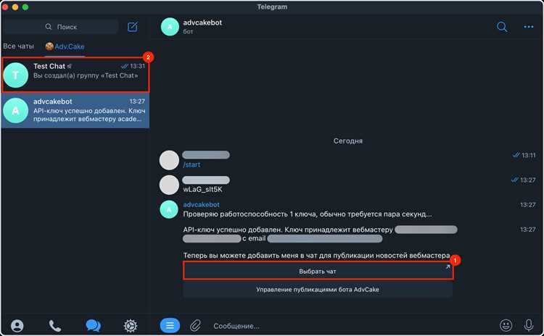544x336 pixels.
Task: Record a voice message with microphone
Action: [528, 325]
